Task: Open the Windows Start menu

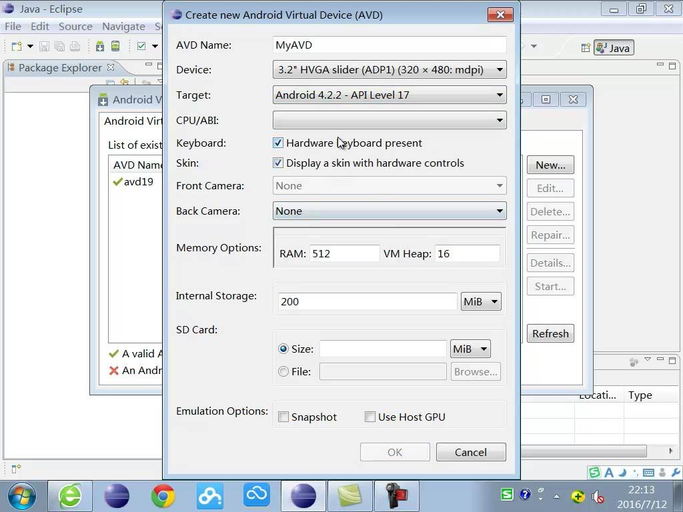Action: click(21, 496)
